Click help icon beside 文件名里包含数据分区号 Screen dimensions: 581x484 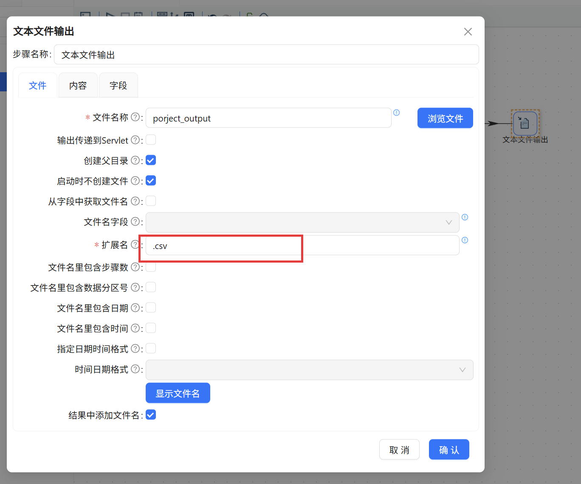point(135,287)
